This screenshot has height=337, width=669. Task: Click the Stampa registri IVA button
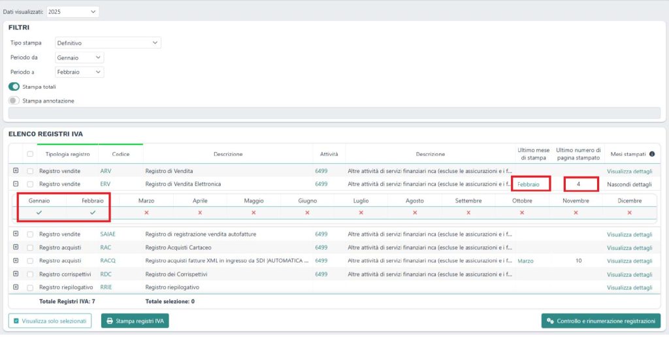tap(135, 321)
